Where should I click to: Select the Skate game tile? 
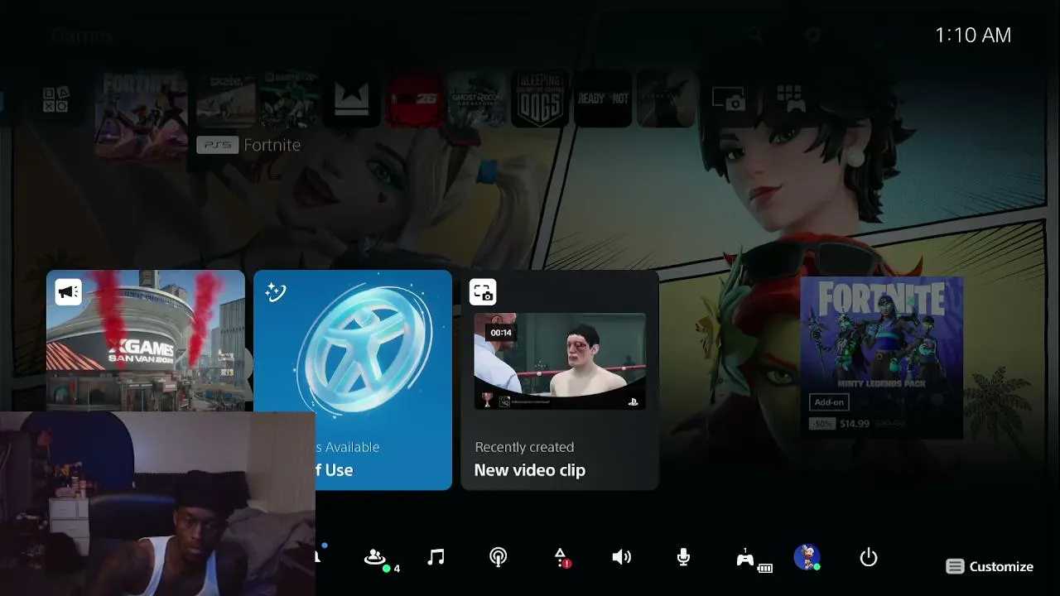226,99
